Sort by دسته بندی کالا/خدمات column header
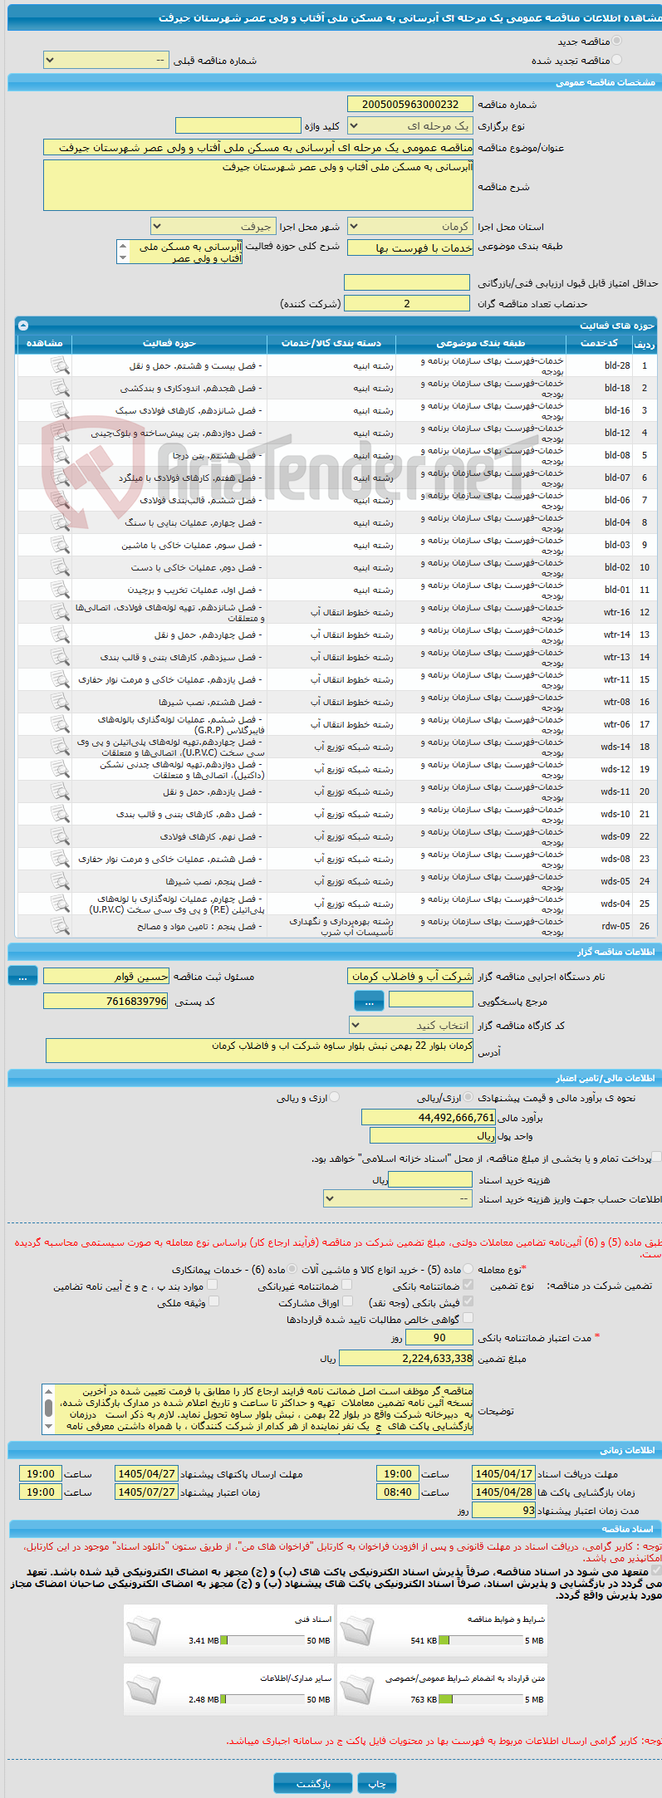The width and height of the screenshot is (662, 1798). [x=331, y=343]
